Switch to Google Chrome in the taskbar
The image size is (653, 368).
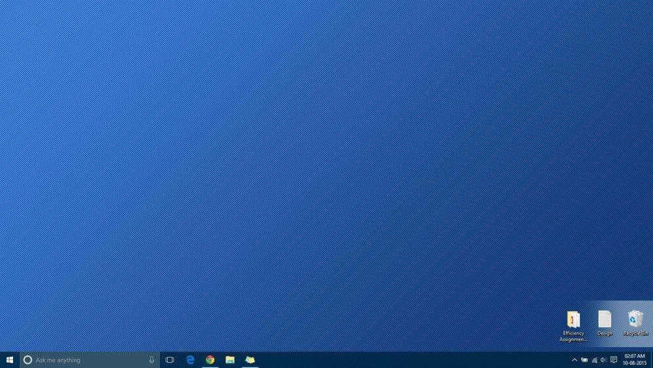click(x=210, y=360)
